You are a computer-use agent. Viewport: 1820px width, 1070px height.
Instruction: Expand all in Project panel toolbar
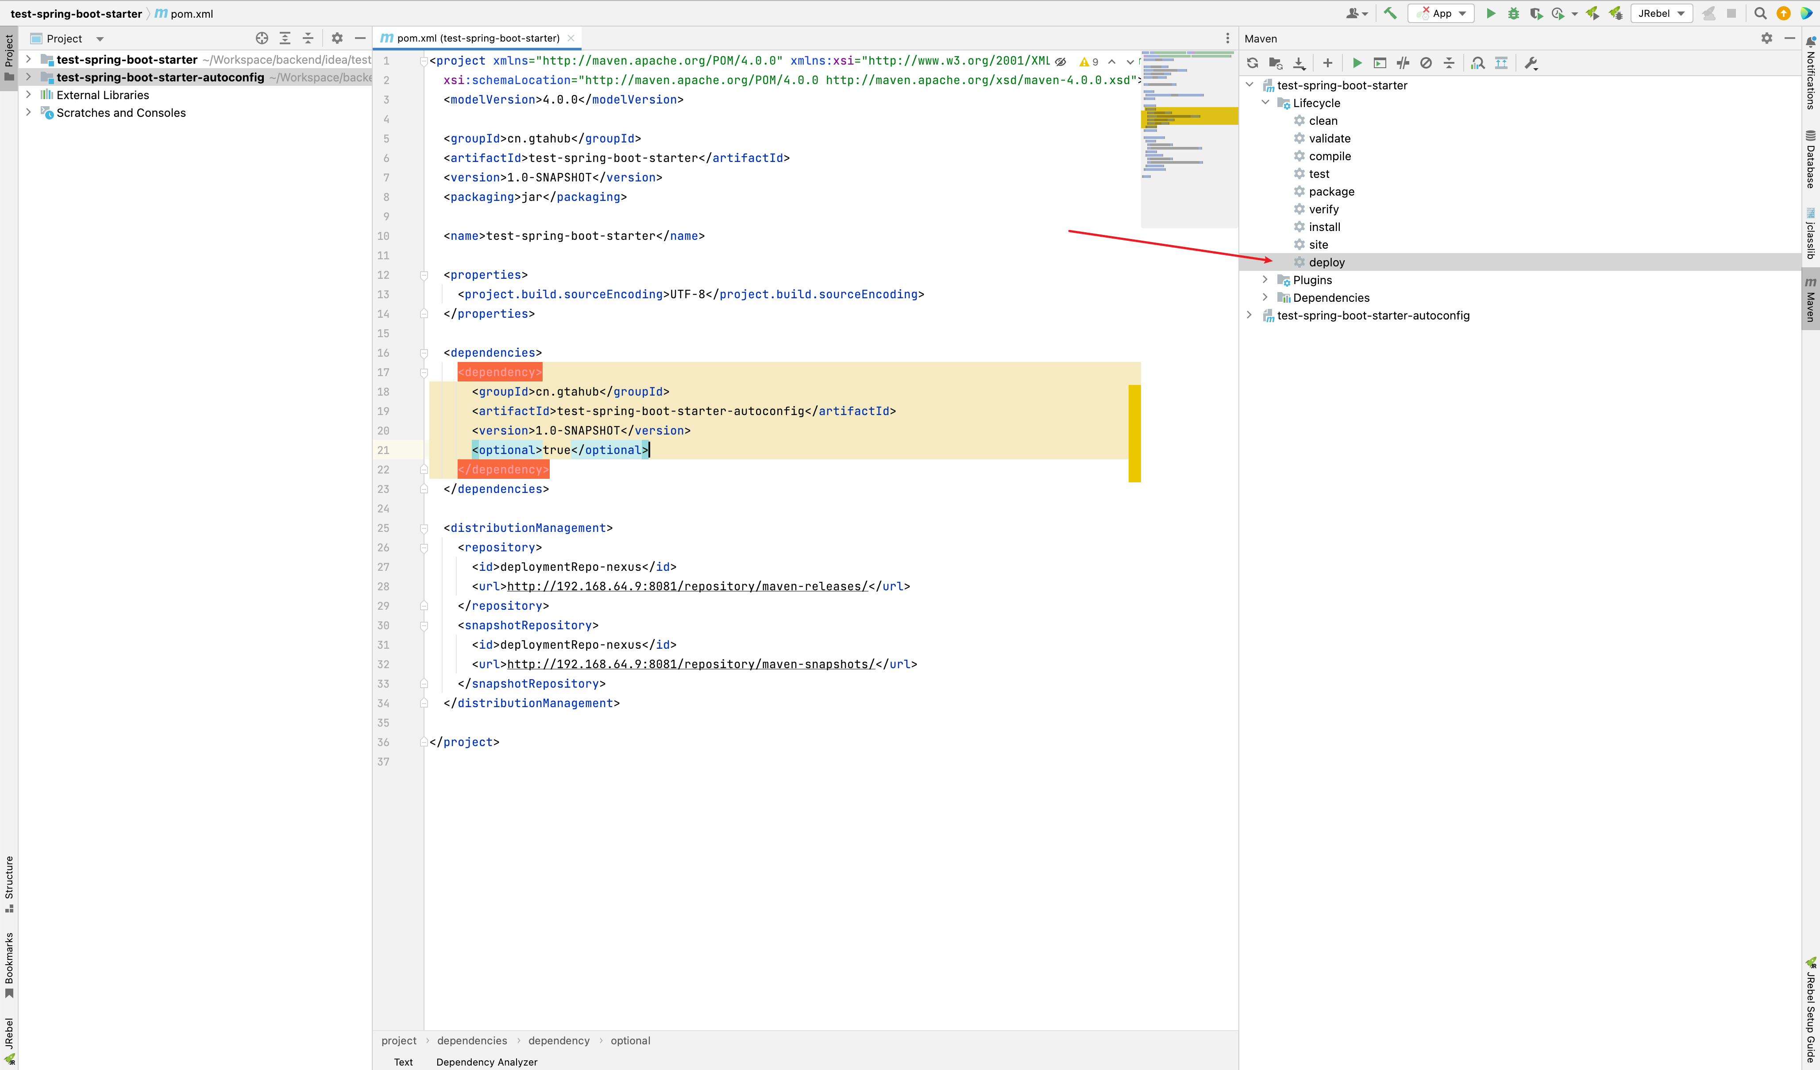pyautogui.click(x=285, y=38)
